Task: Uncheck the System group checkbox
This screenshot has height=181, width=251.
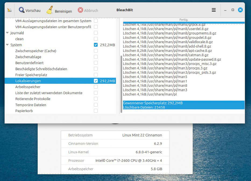Action: coord(96,45)
